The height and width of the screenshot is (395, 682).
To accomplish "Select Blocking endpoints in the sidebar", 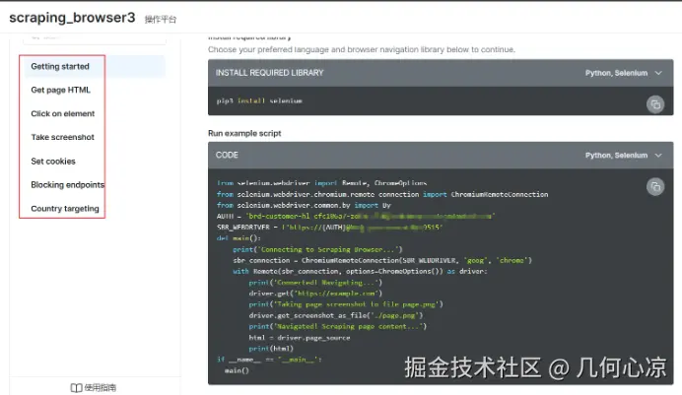I will [x=67, y=184].
